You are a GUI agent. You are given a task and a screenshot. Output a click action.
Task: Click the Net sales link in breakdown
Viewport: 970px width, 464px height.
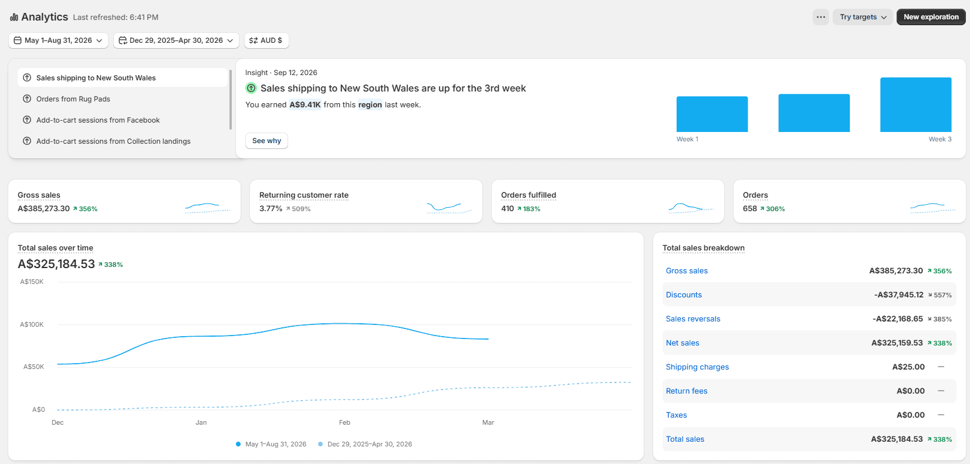coord(682,343)
